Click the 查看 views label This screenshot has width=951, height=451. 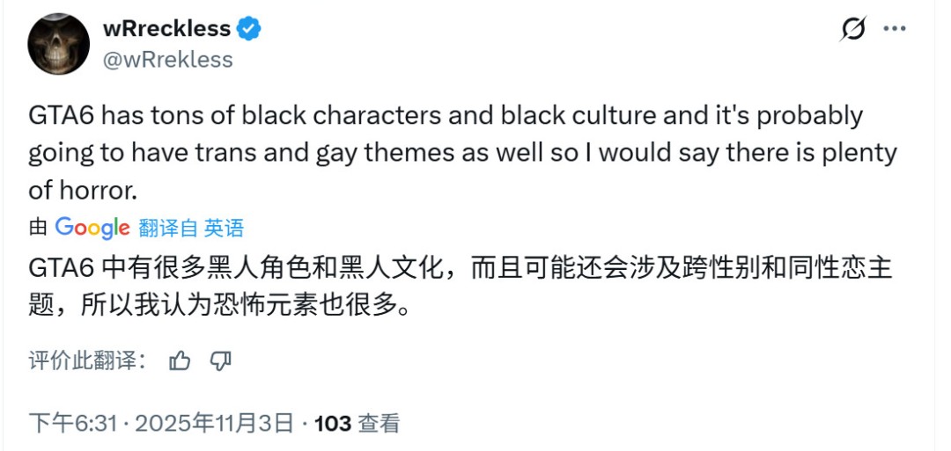coord(379,424)
